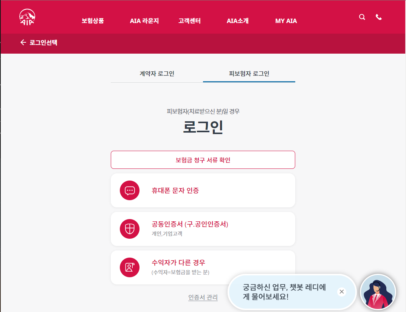Image resolution: width=406 pixels, height=312 pixels.
Task: Click the 보험금 청구 서류 확인 button
Action: tap(203, 160)
